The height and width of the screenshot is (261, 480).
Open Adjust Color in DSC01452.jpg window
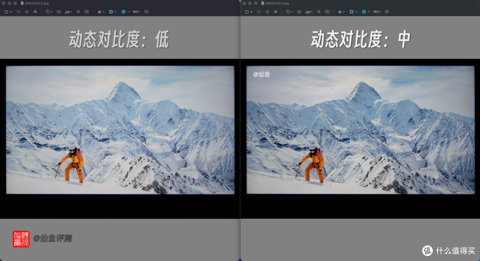point(78,12)
